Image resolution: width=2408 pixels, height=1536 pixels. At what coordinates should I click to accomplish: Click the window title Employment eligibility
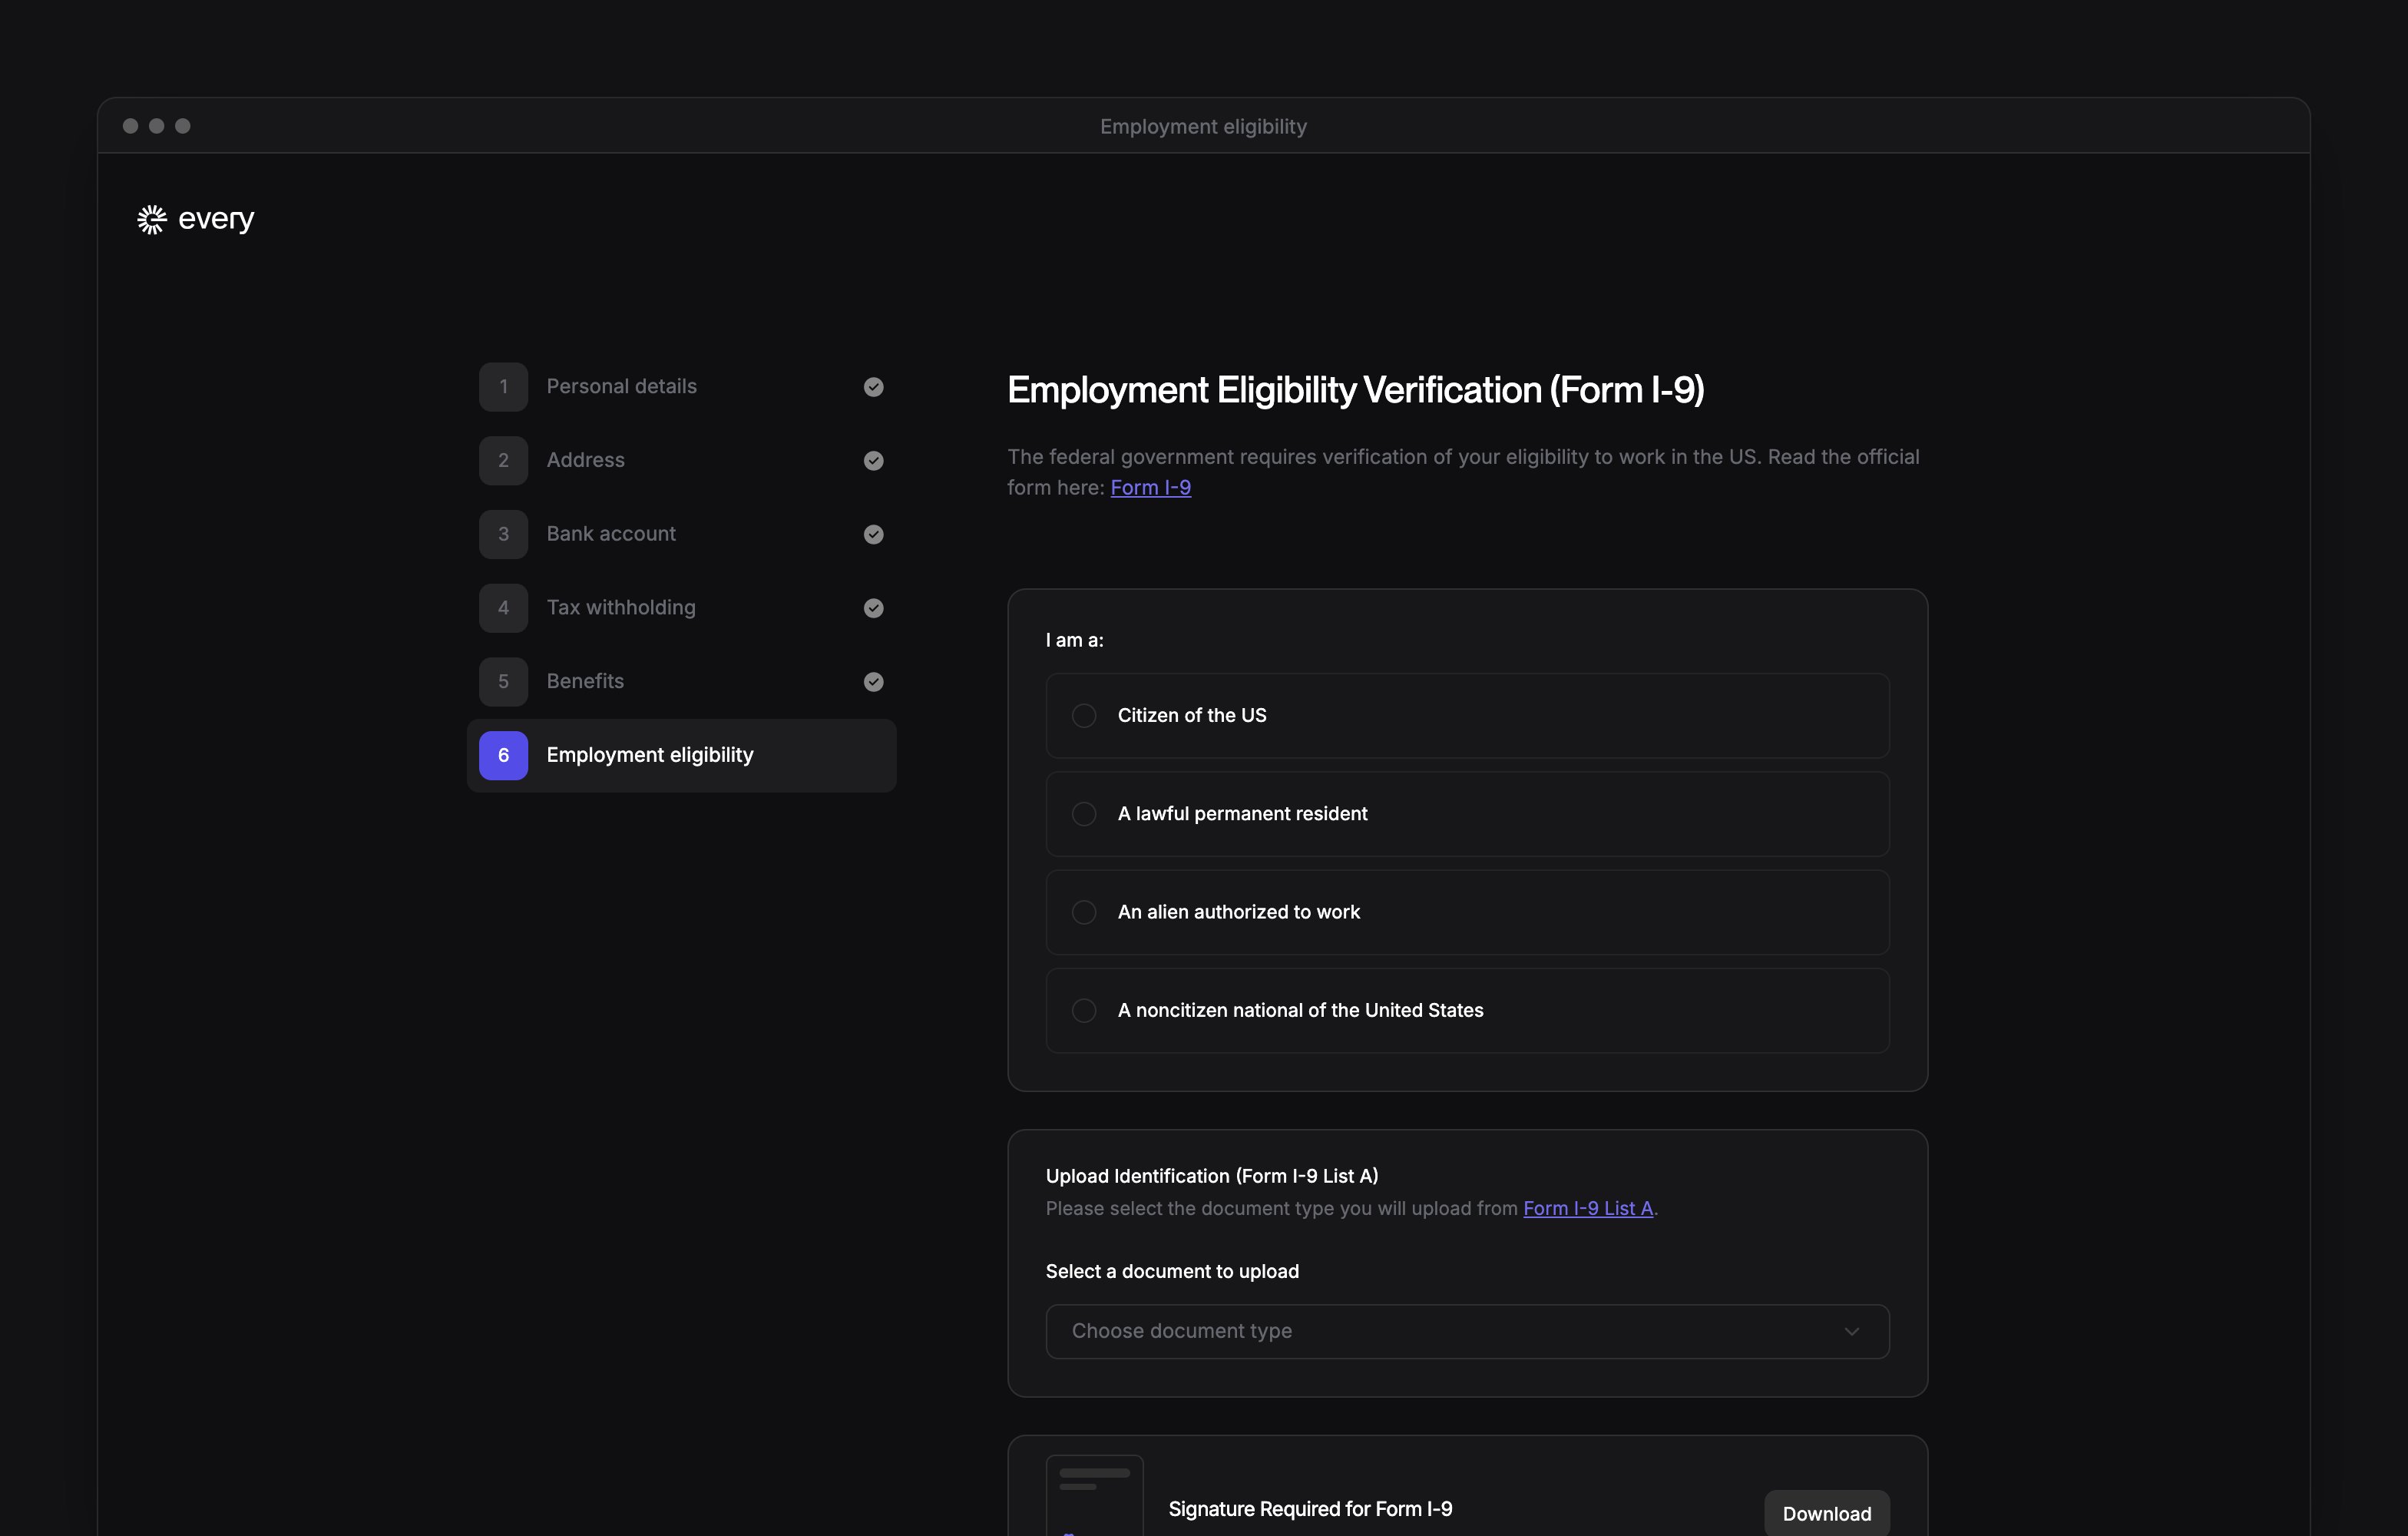1203,127
